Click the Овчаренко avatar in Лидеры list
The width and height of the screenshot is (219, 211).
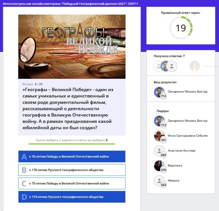click(x=159, y=121)
